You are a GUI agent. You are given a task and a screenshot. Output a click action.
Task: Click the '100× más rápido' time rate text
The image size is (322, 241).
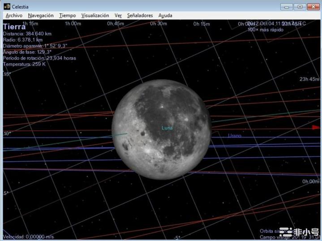coord(265,30)
